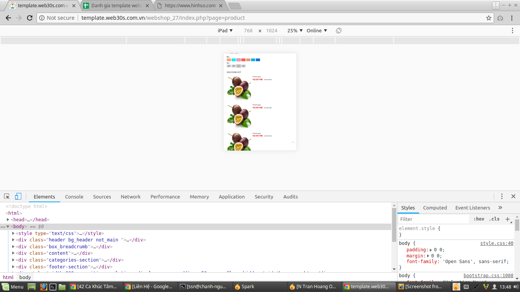Open device toolbar more options menu
Screen dimensions: 520x292
[x=512, y=30]
